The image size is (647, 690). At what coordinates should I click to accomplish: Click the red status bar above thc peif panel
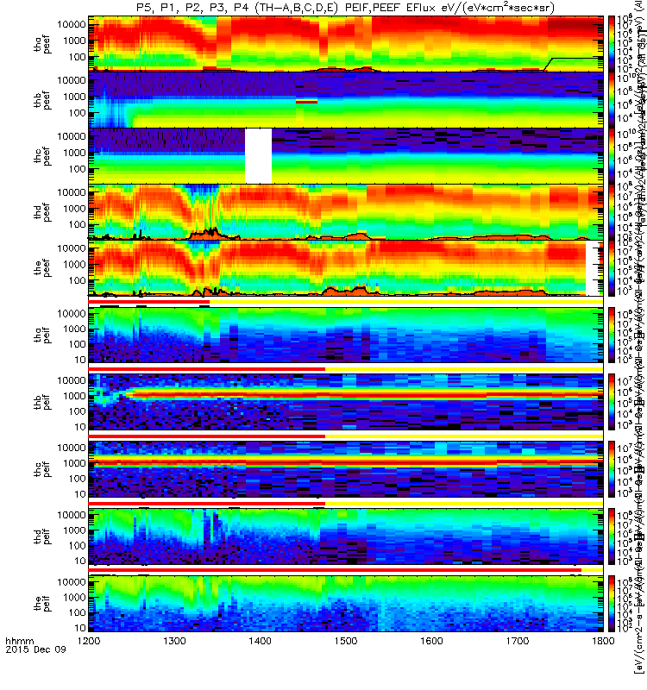pyautogui.click(x=207, y=436)
